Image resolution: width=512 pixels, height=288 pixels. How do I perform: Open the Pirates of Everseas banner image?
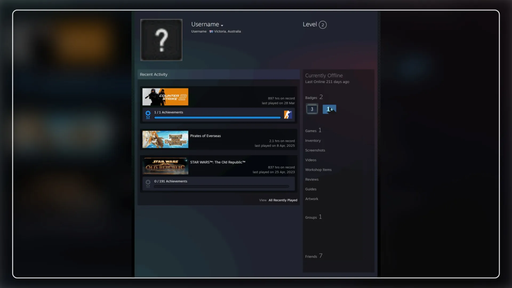point(165,139)
